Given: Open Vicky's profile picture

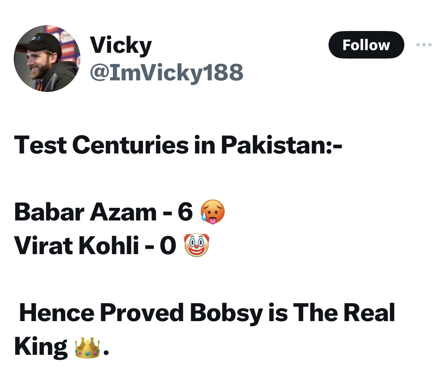Looking at the screenshot, I should click(x=47, y=59).
